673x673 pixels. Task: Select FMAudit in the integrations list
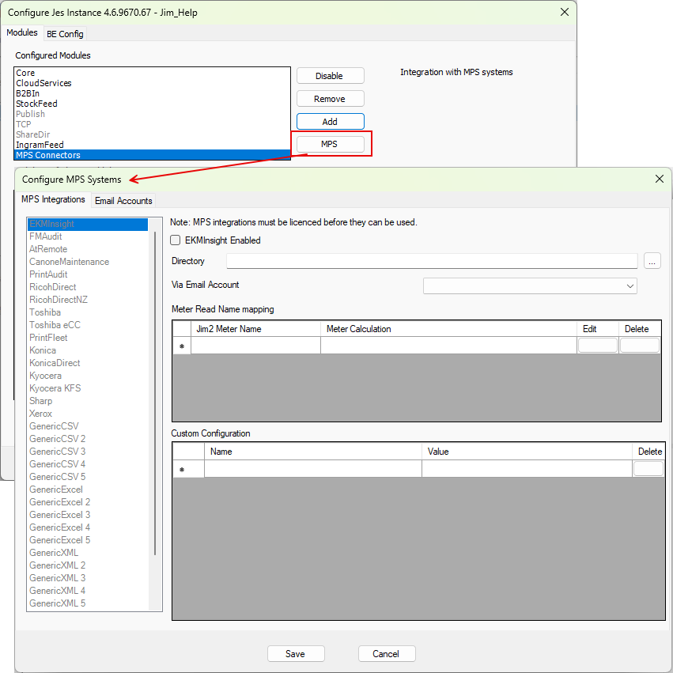pyautogui.click(x=46, y=236)
